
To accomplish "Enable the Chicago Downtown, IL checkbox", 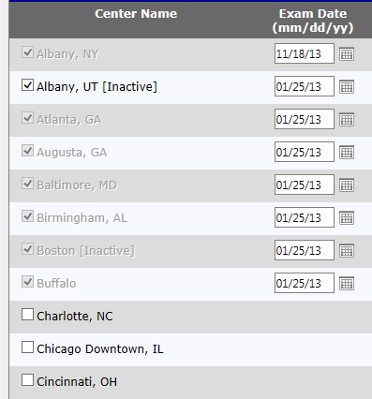I will (27, 347).
